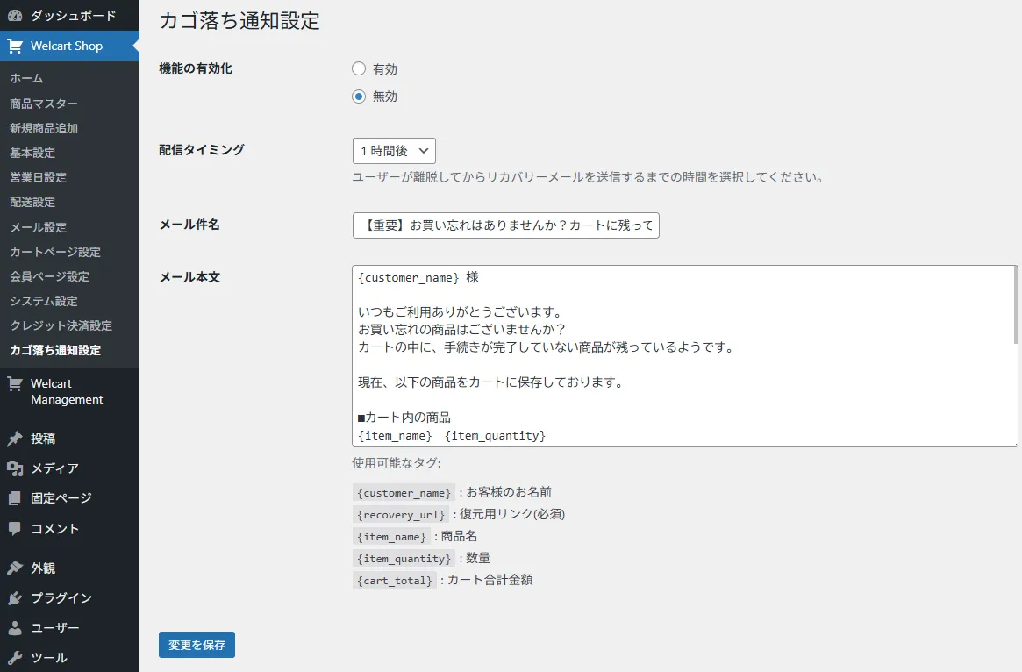
Task: Click the 変更を保存 button
Action: [197, 645]
